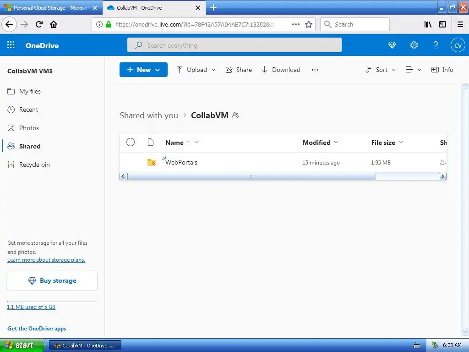Viewport: 469px width, 352px height.
Task: Click the file type column icon
Action: tap(151, 142)
